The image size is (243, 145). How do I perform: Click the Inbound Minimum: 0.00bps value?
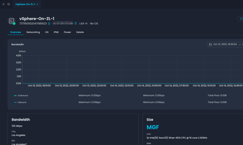pyautogui.click(x=154, y=102)
